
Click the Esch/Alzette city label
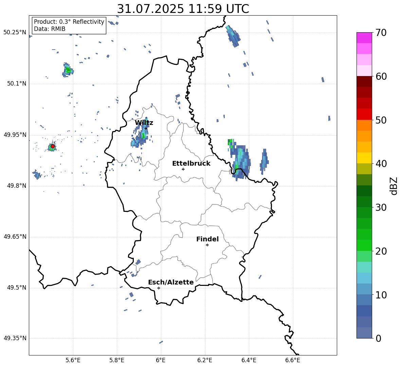click(171, 282)
